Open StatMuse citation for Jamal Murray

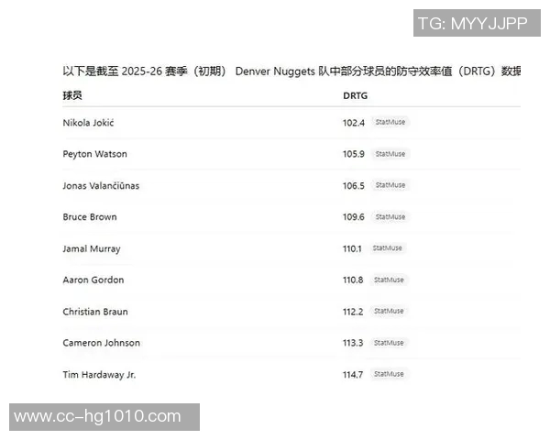click(387, 248)
